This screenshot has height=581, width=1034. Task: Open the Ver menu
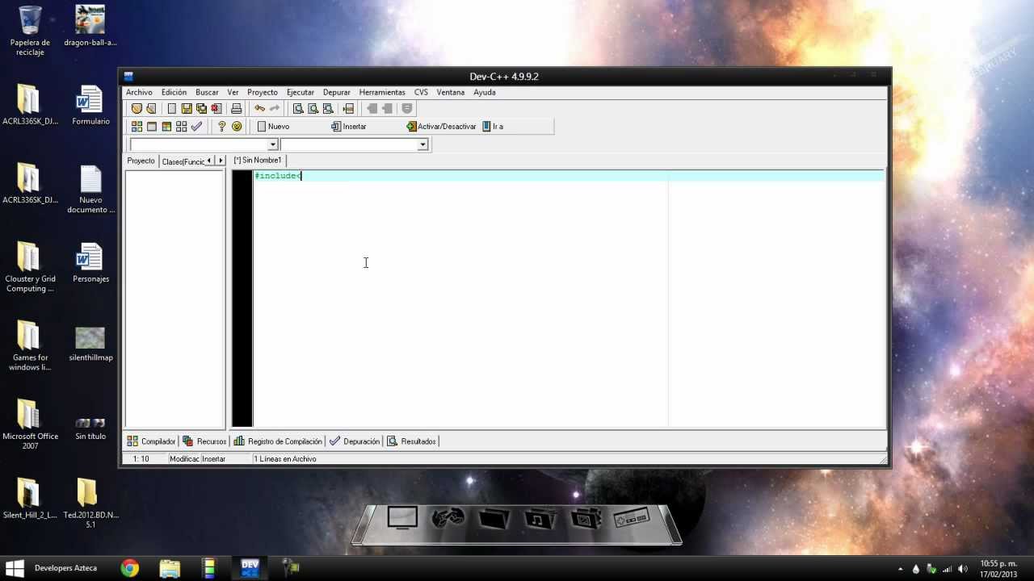pyautogui.click(x=233, y=92)
